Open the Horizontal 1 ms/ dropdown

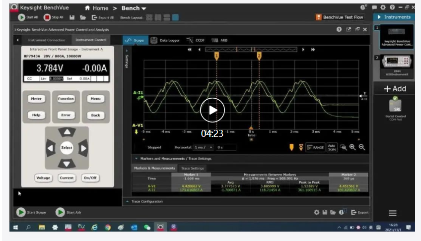click(204, 147)
